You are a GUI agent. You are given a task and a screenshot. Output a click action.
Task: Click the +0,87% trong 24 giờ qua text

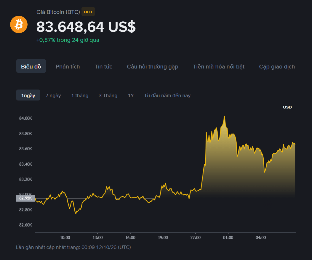point(68,40)
